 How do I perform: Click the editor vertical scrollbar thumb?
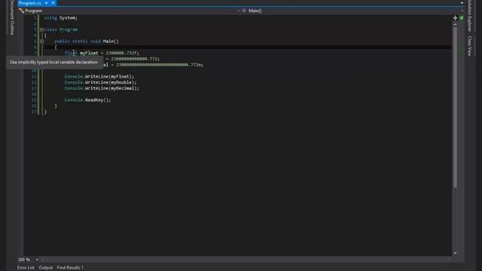click(x=455, y=107)
